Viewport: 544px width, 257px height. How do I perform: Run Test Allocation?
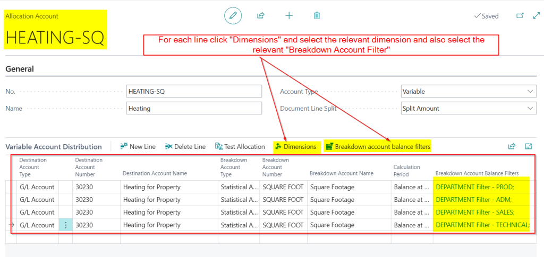tap(240, 146)
